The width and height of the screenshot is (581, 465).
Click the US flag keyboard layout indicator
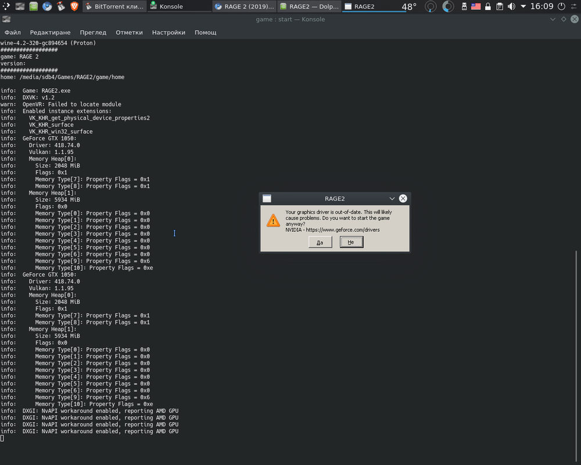point(476,6)
